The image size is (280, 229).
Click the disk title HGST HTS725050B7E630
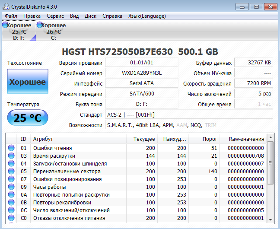click(x=117, y=52)
